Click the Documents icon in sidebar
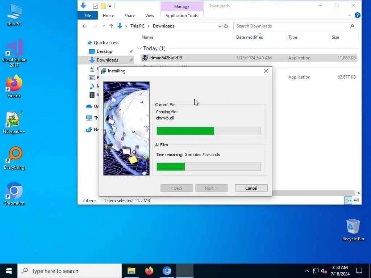 pyautogui.click(x=92, y=69)
